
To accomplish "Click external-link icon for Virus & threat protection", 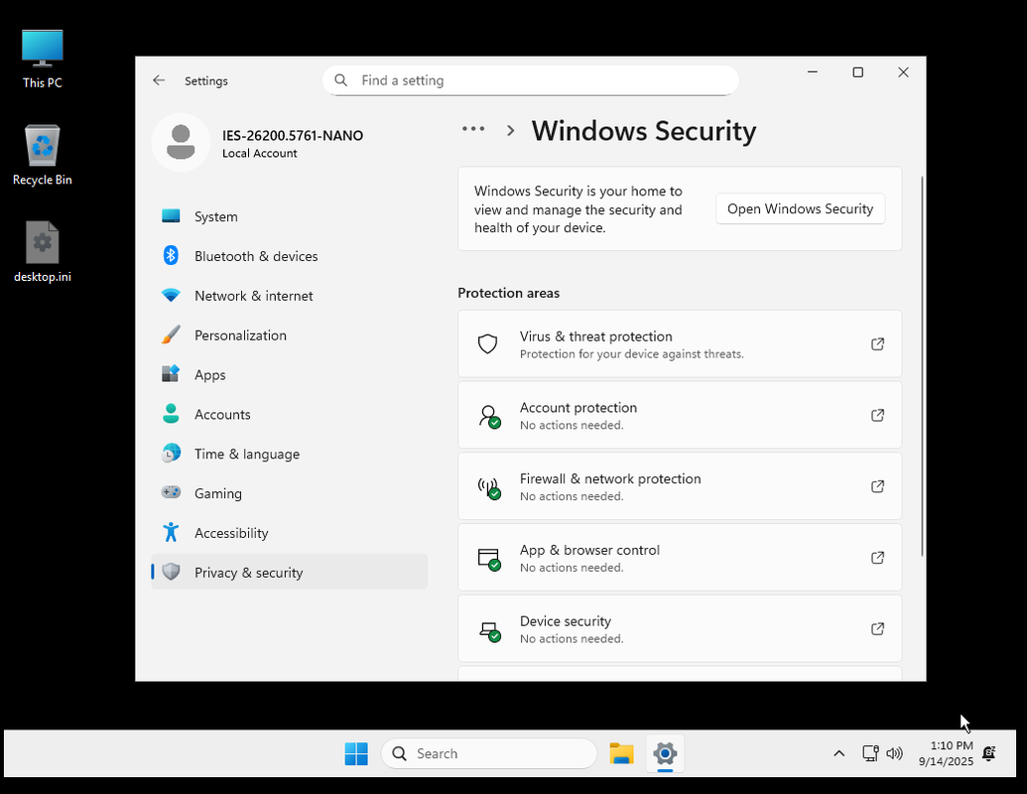I will coord(878,344).
